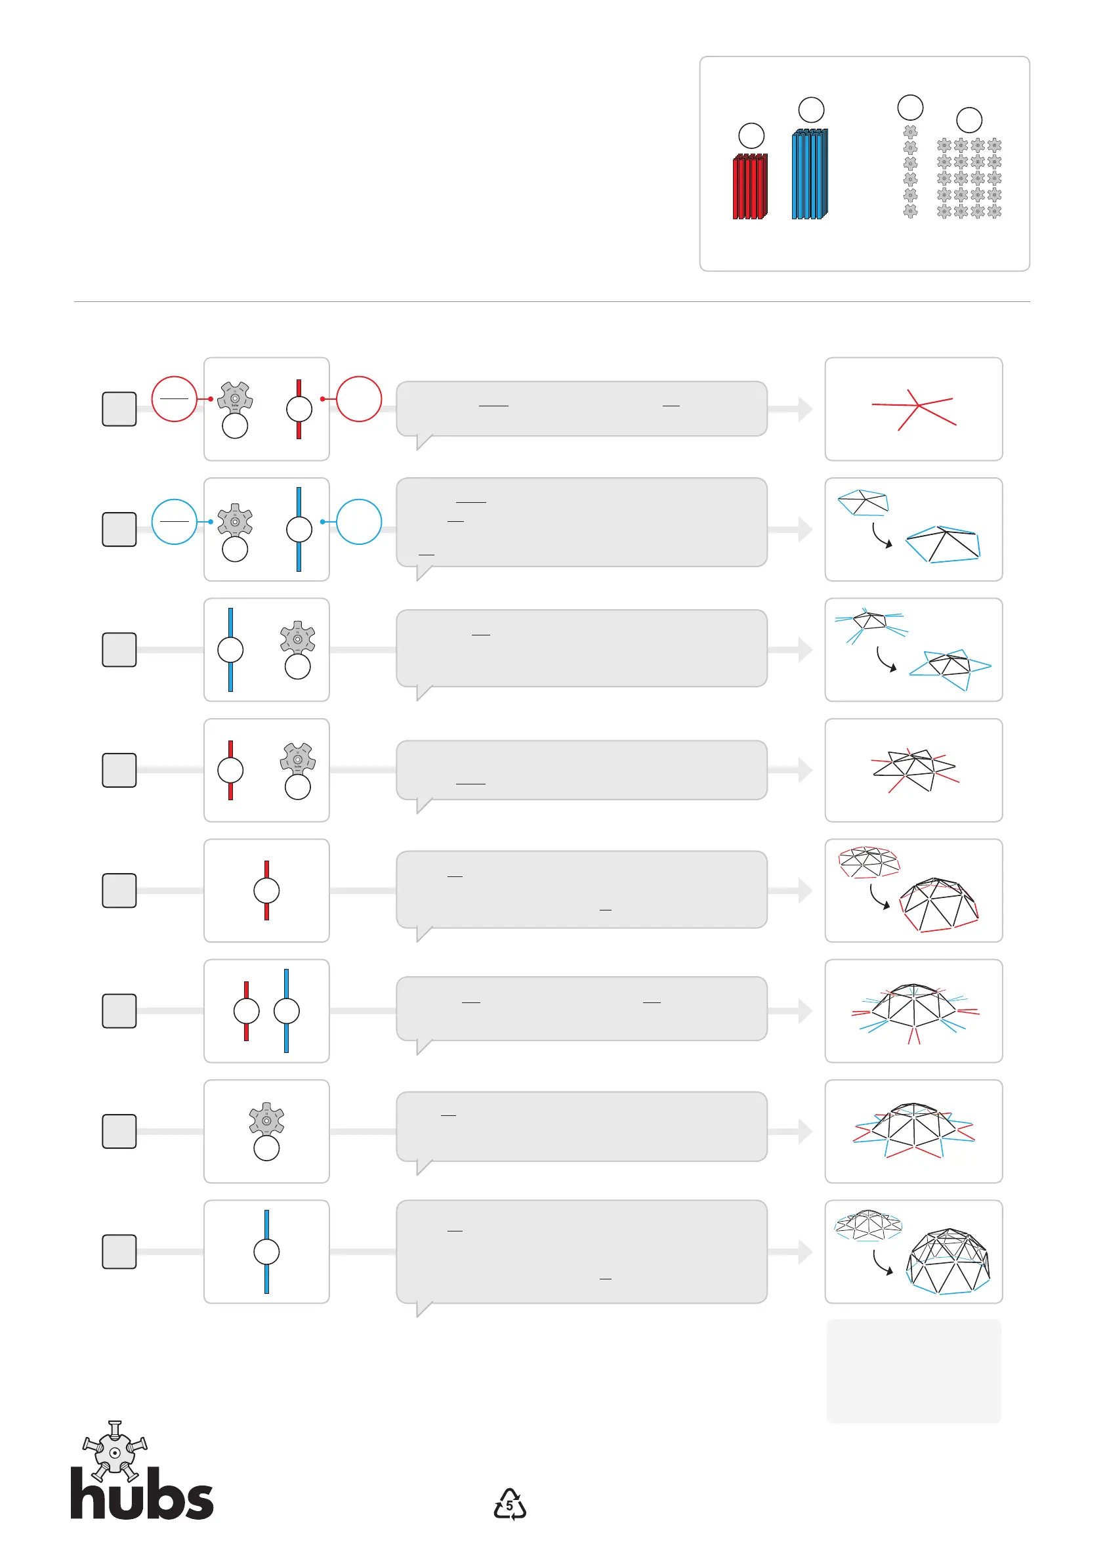
Task: Click the hubs logo
Action: pyautogui.click(x=142, y=1474)
